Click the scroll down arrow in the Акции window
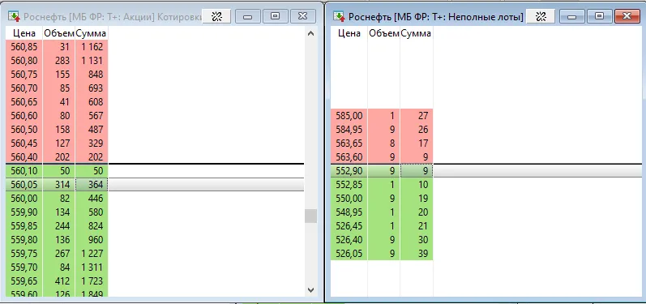 310,290
